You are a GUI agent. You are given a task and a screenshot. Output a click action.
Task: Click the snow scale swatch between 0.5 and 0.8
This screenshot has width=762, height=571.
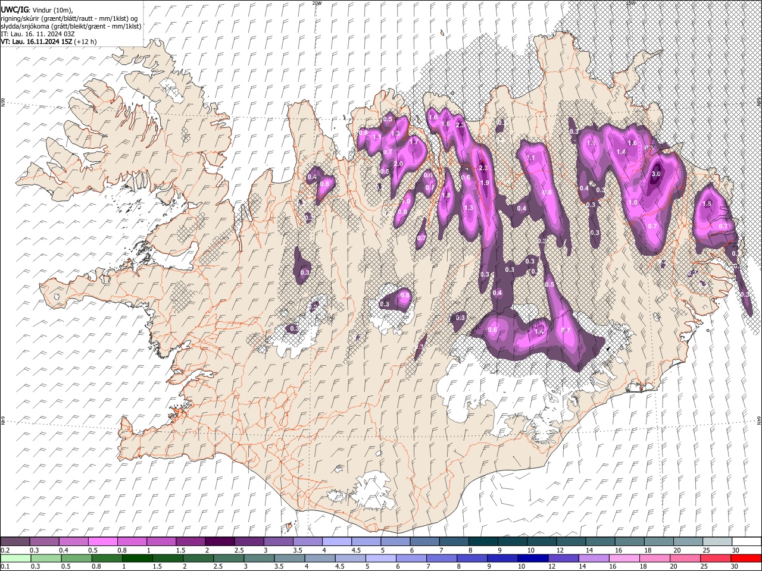102,541
